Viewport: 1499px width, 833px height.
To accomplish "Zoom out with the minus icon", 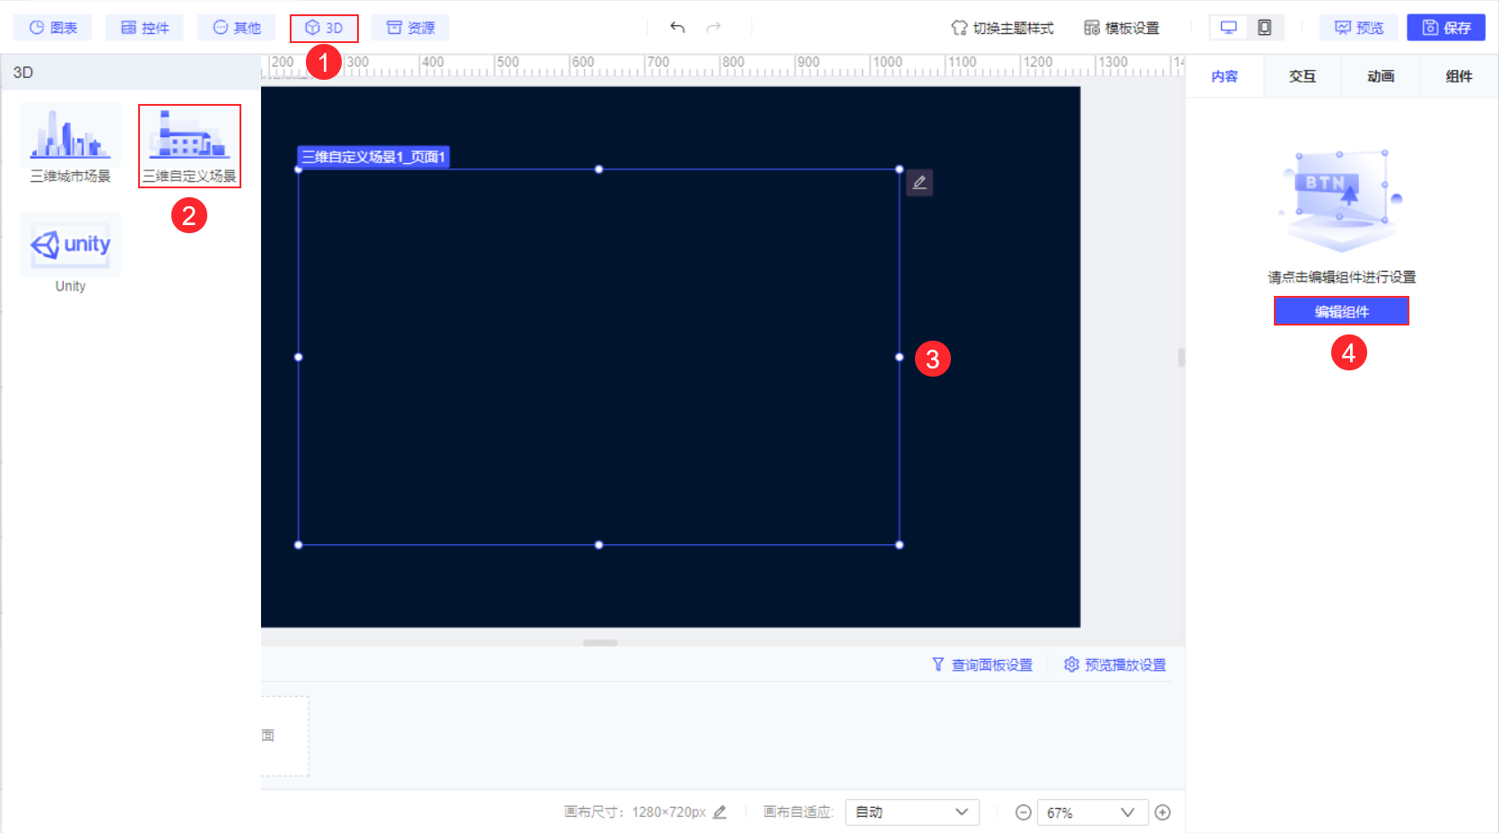I will click(1023, 812).
